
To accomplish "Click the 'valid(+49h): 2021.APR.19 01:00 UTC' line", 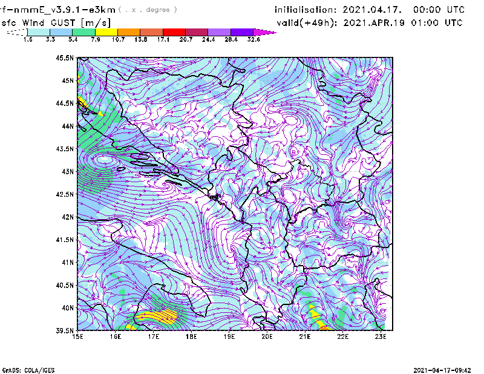I will (x=370, y=23).
